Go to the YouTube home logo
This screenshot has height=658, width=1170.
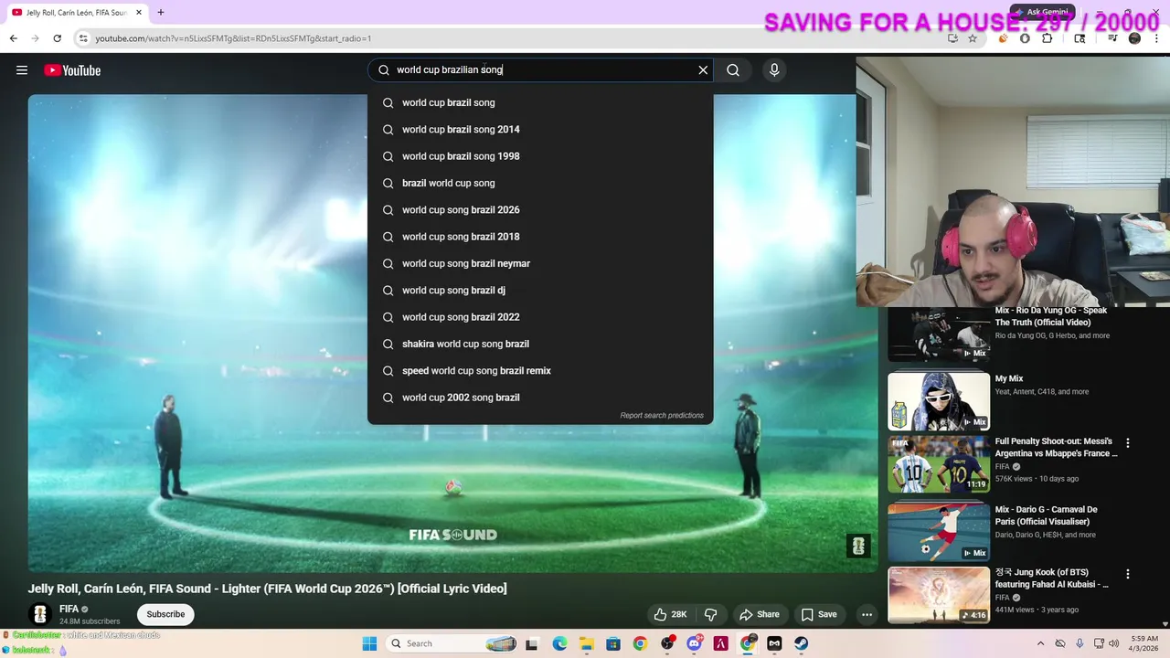[72, 70]
